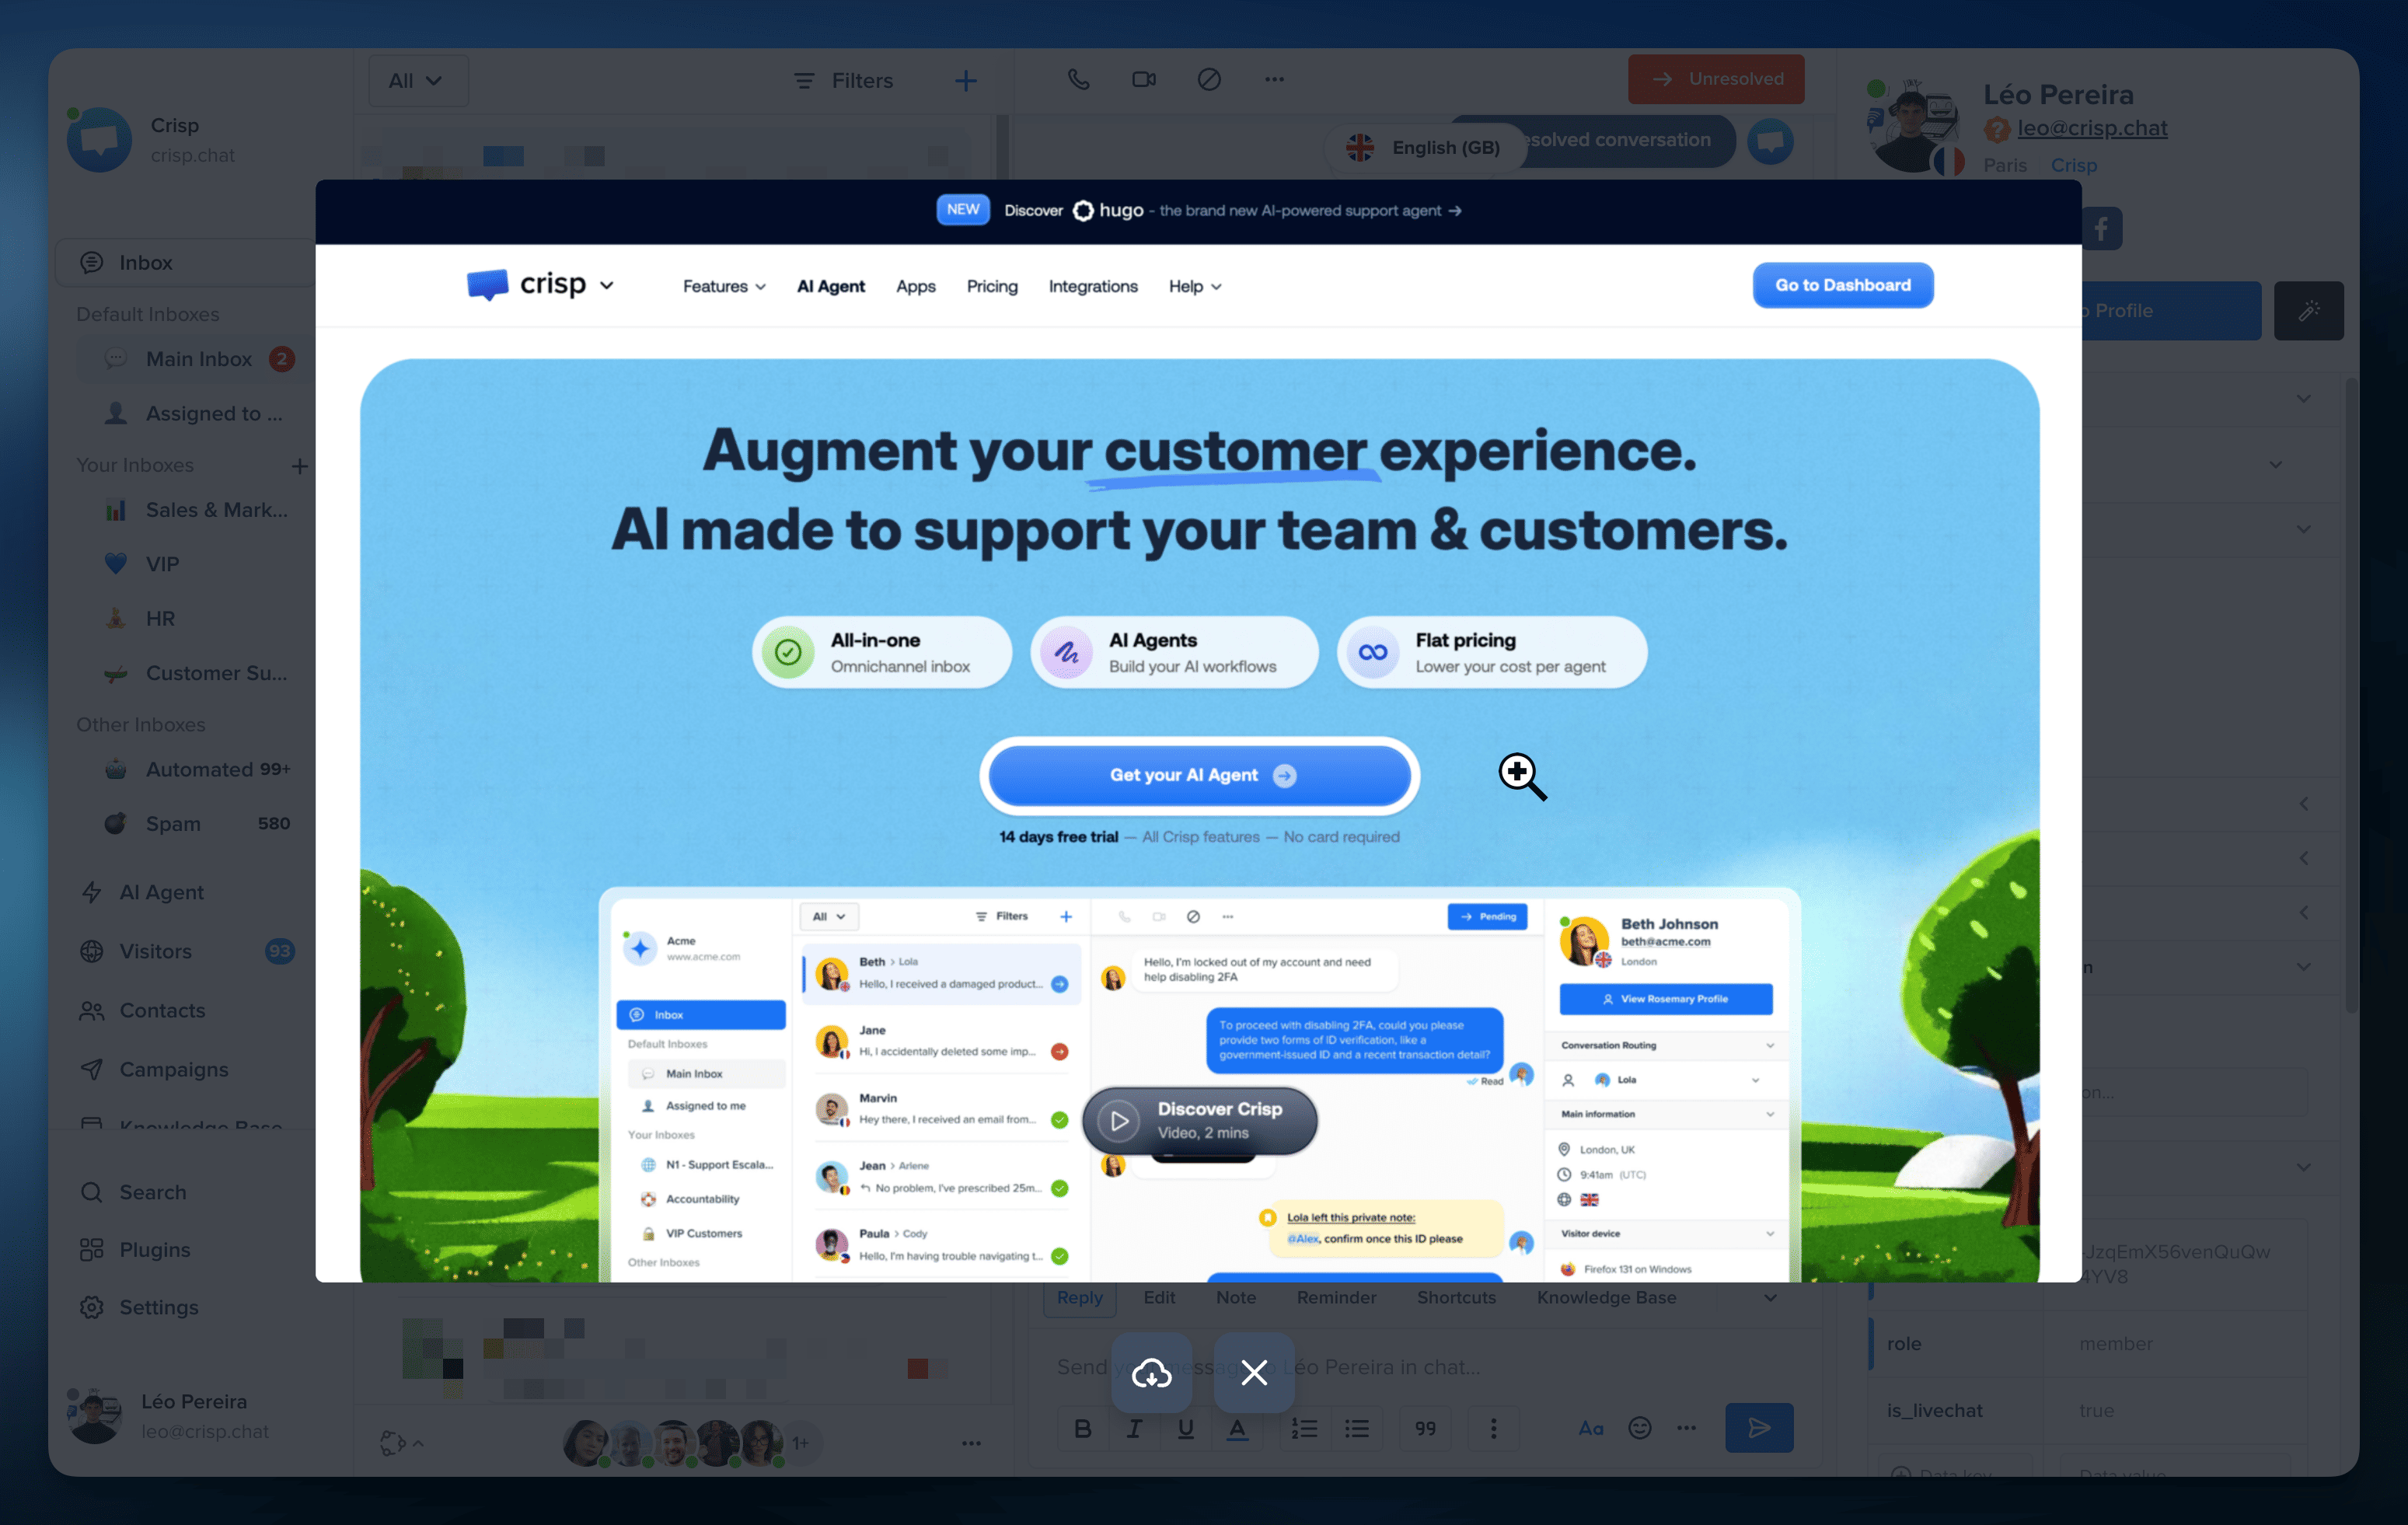The width and height of the screenshot is (2408, 1525).
Task: Download the previewed image with cloud icon
Action: [x=1151, y=1372]
